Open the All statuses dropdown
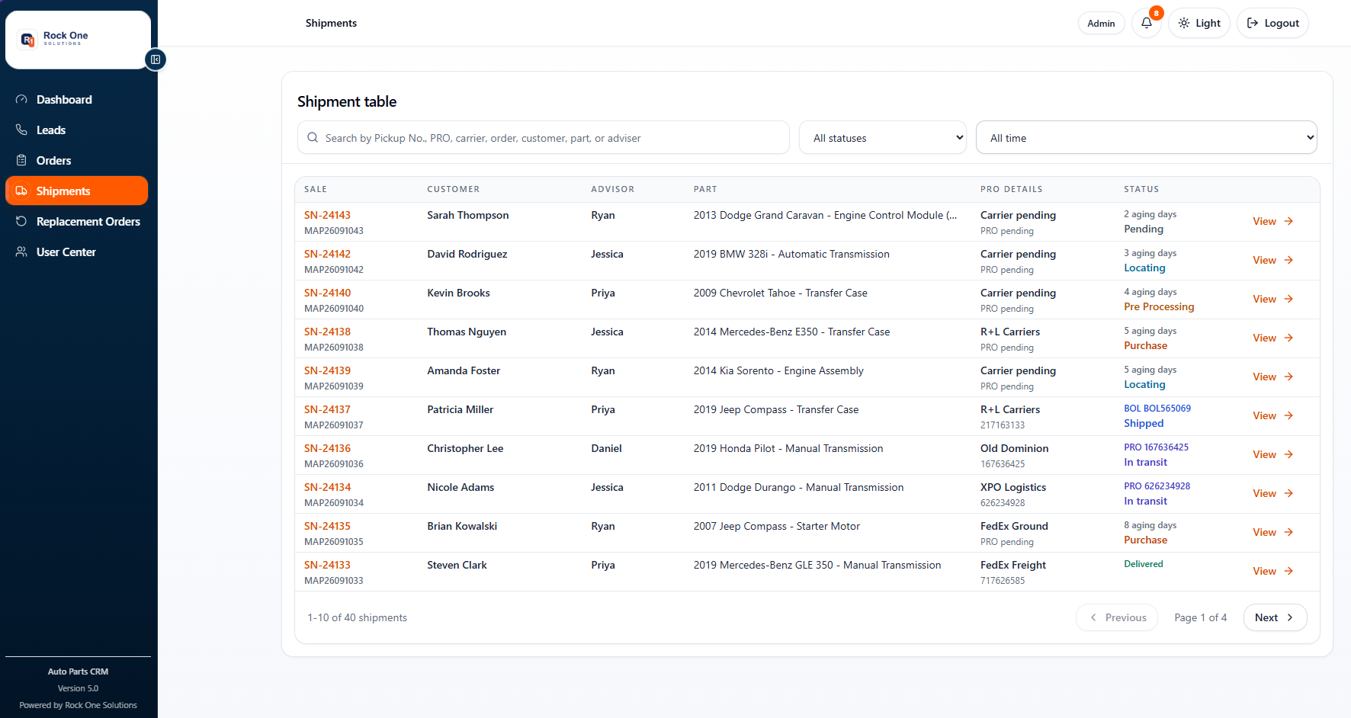 (883, 138)
